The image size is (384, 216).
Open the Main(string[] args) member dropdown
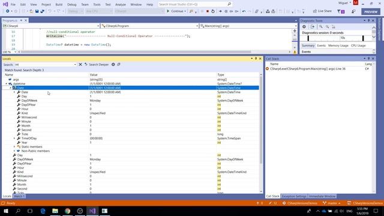pyautogui.click(x=296, y=26)
